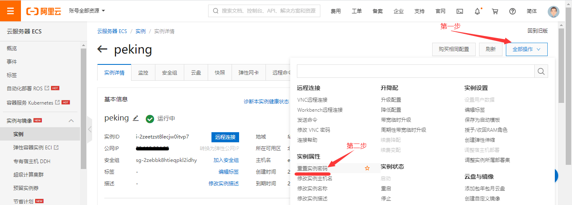Select Workbench远程连接 in the dropdown
572x205 pixels.
(320, 110)
